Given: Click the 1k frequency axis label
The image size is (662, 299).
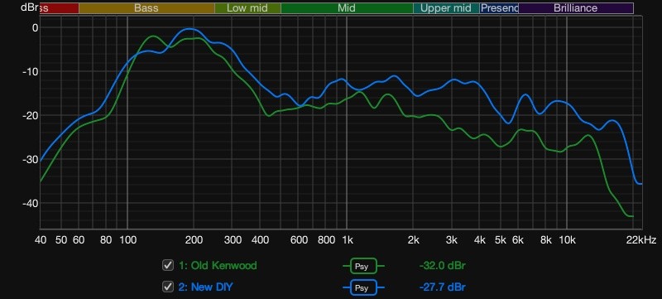Looking at the screenshot, I should [347, 240].
